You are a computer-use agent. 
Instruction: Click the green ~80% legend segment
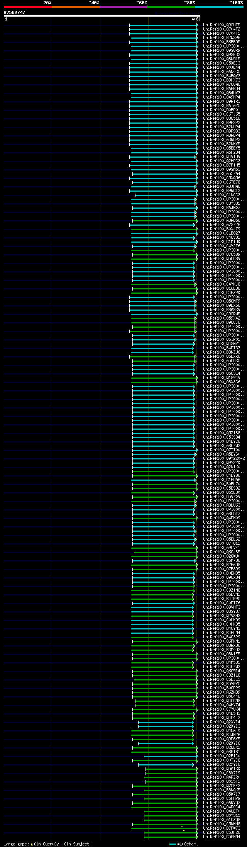coord(171,7)
